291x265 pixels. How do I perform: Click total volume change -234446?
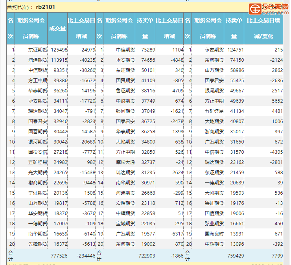click(86, 256)
